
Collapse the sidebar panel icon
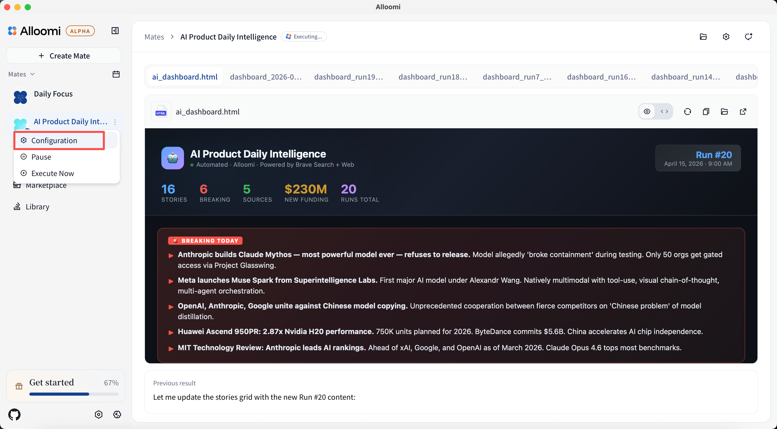click(115, 31)
